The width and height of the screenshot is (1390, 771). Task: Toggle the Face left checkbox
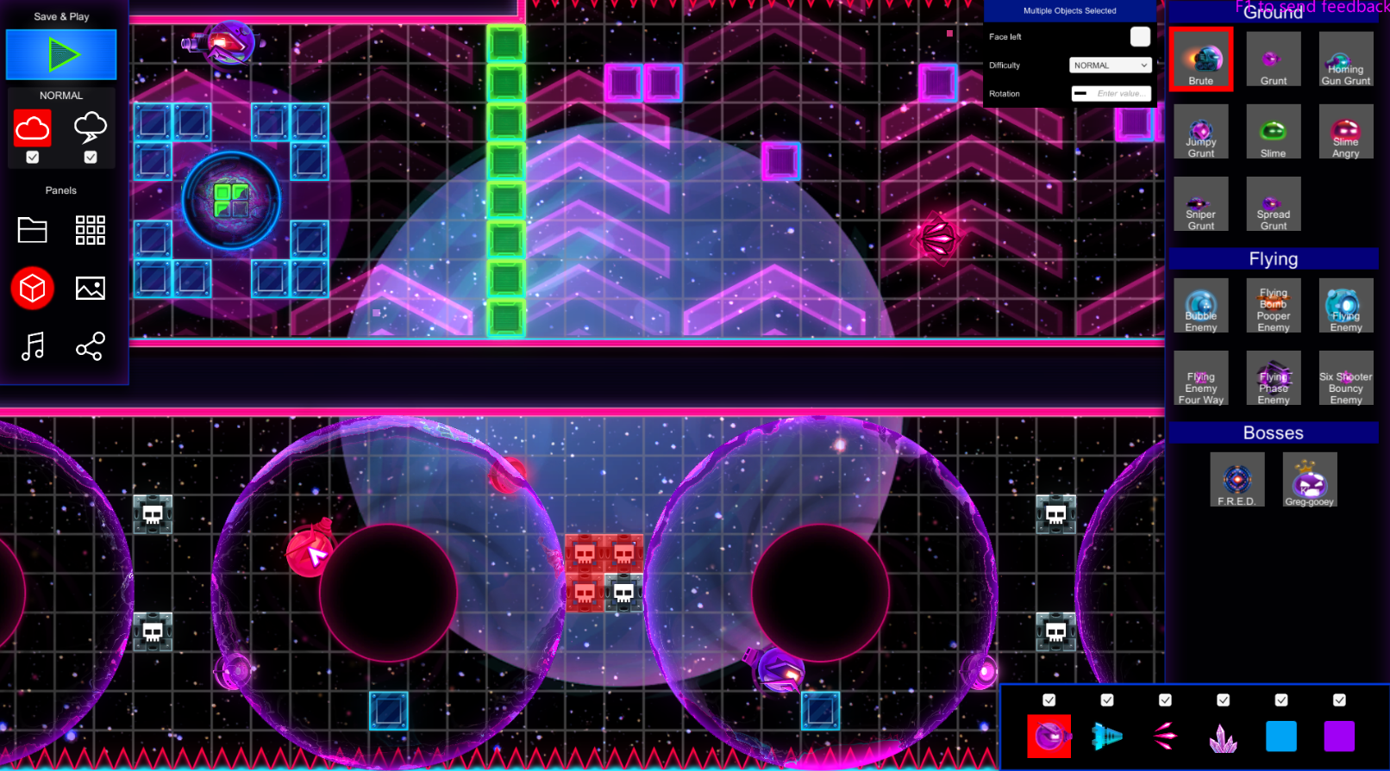pos(1140,37)
